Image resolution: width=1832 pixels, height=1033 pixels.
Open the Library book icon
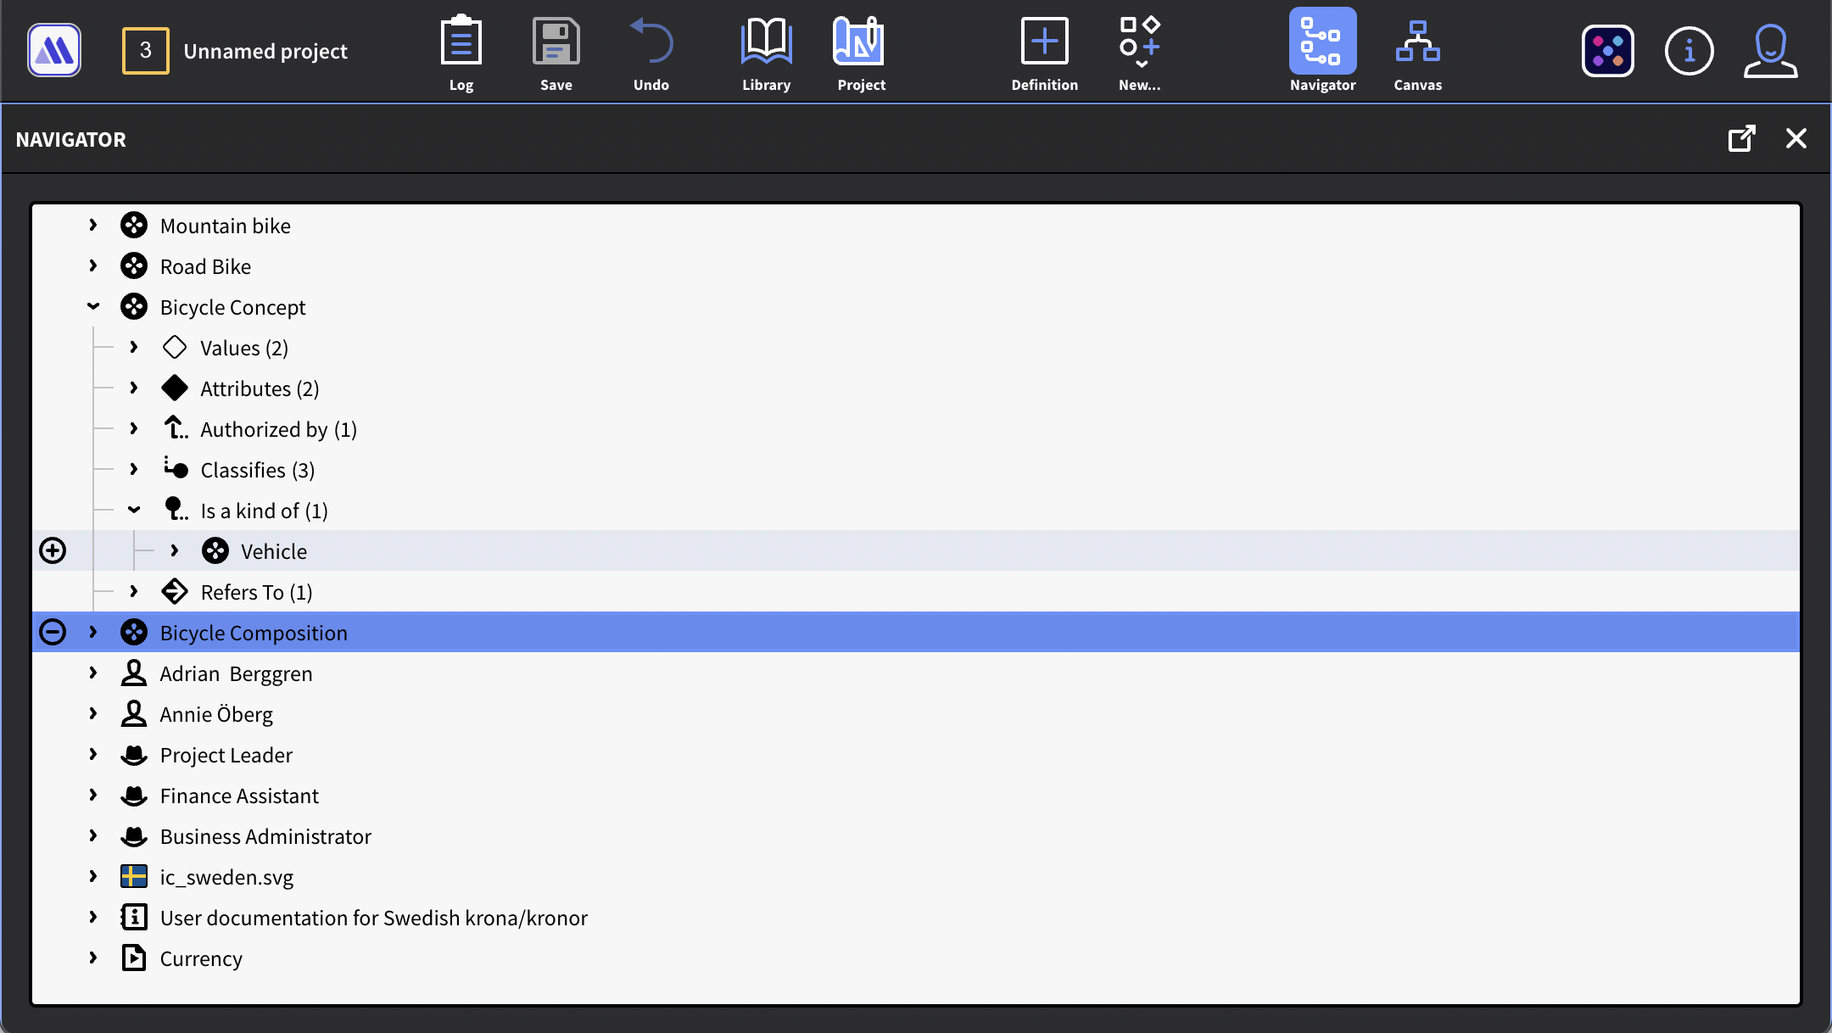[x=766, y=42]
